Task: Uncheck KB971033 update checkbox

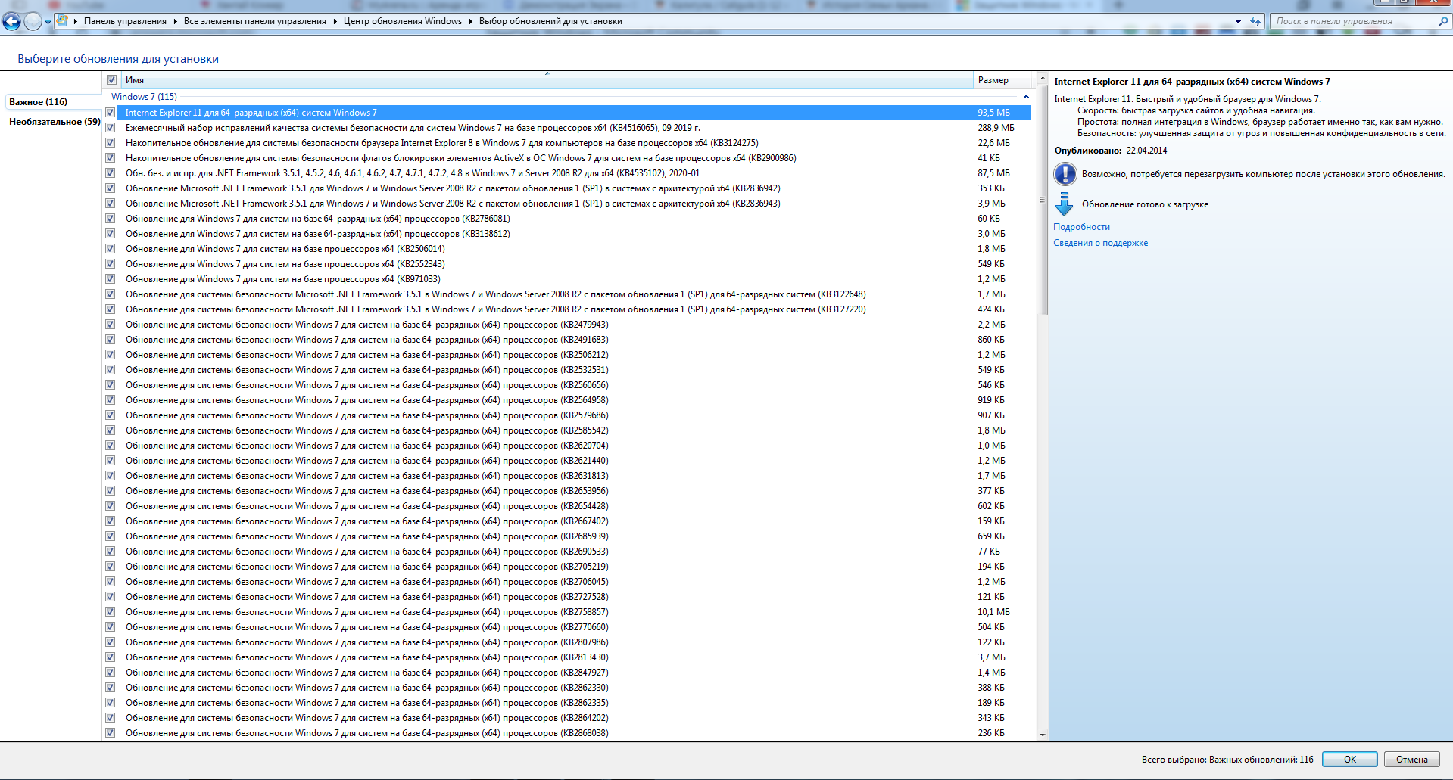Action: [111, 279]
